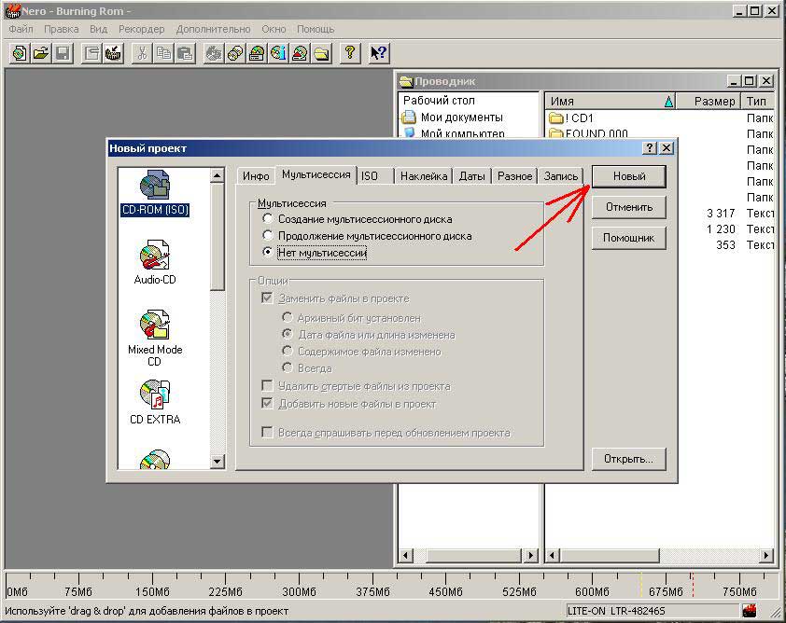Screen dimensions: 786x623
Task: Open the Дополнительно menu
Action: coord(213,29)
